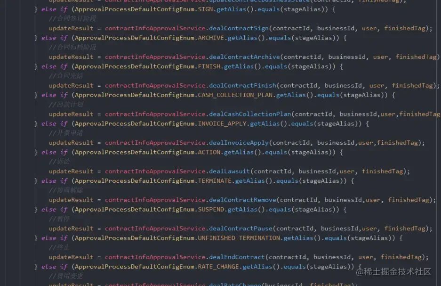The image size is (441, 286).
Task: Select the dealCashCollectionPlan method name
Action: (x=250, y=114)
